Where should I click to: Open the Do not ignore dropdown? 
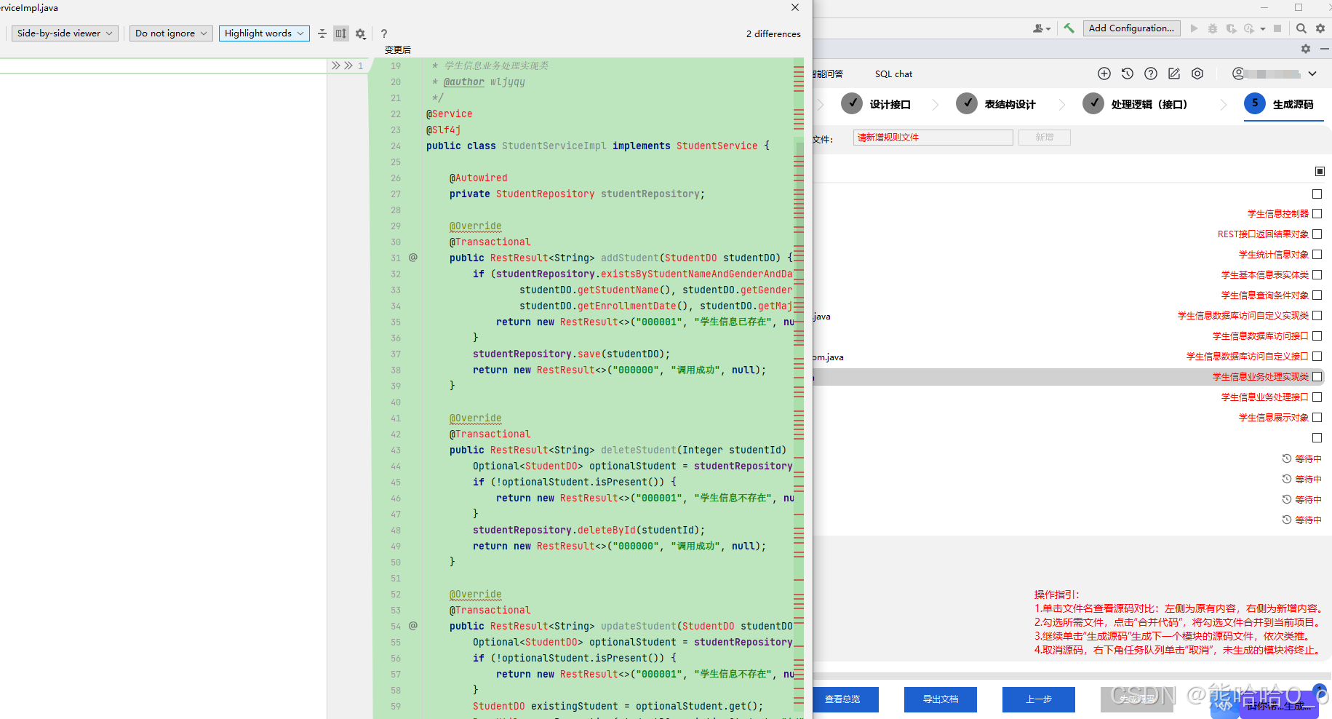(x=171, y=33)
